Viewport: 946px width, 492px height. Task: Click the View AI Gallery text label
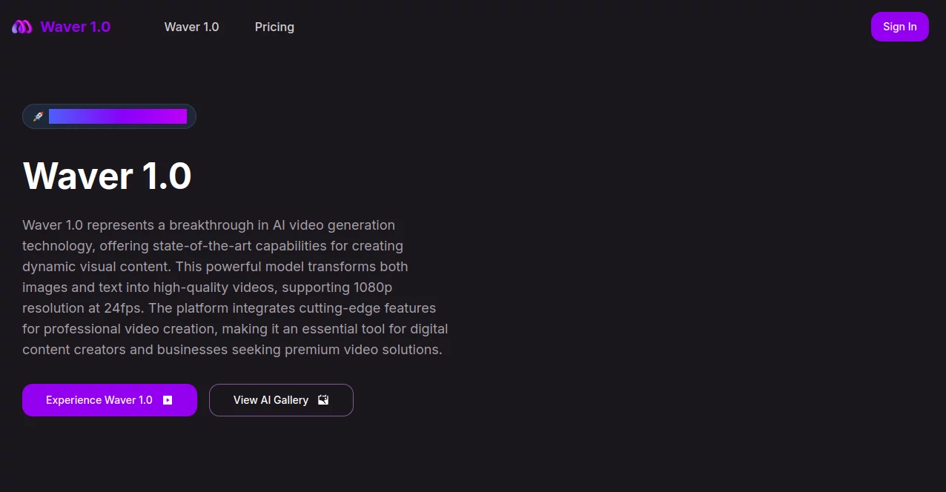tap(271, 400)
